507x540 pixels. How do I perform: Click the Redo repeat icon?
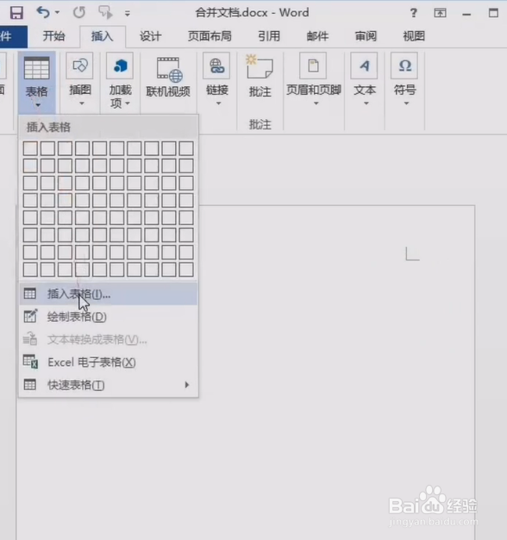point(79,13)
